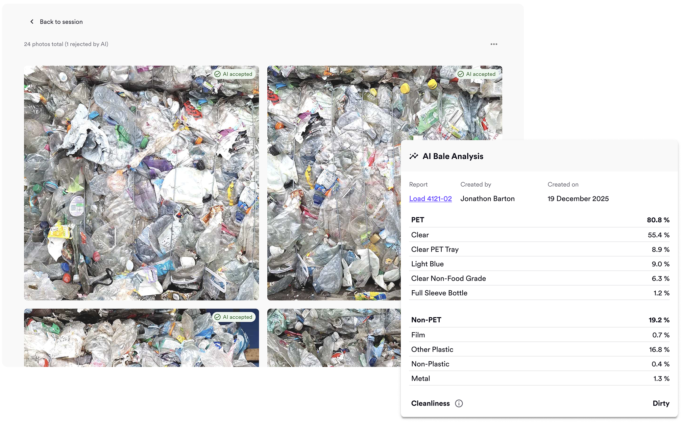Open the bottom-left bale photo thumbnail
Screen dimensions: 682x424
point(141,341)
